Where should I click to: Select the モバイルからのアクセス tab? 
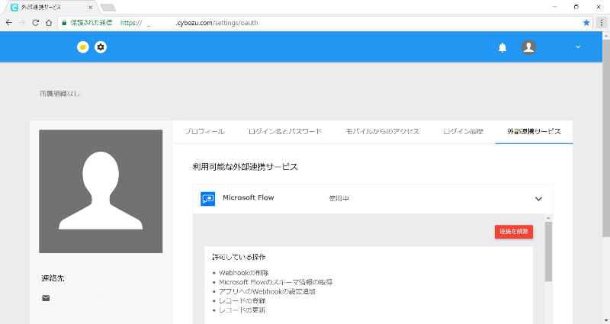(382, 132)
